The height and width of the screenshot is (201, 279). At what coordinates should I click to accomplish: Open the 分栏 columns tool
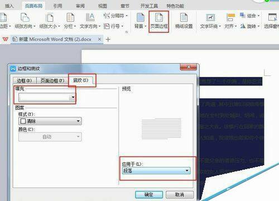(70, 21)
